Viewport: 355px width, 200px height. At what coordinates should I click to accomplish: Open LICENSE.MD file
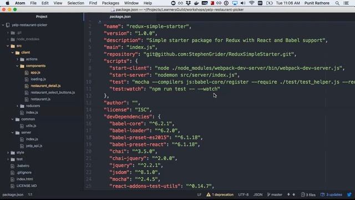point(27,186)
